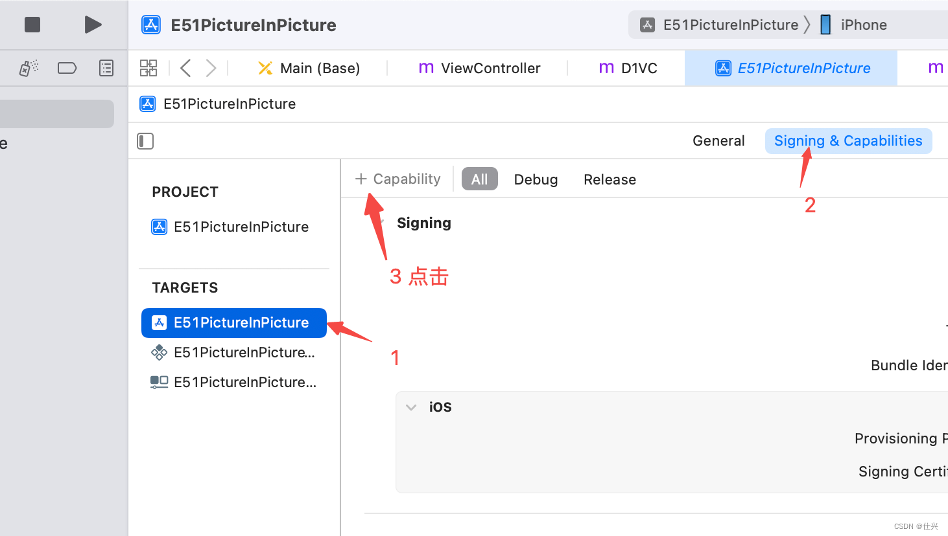The width and height of the screenshot is (948, 536).
Task: Add a new Capability
Action: tap(397, 179)
